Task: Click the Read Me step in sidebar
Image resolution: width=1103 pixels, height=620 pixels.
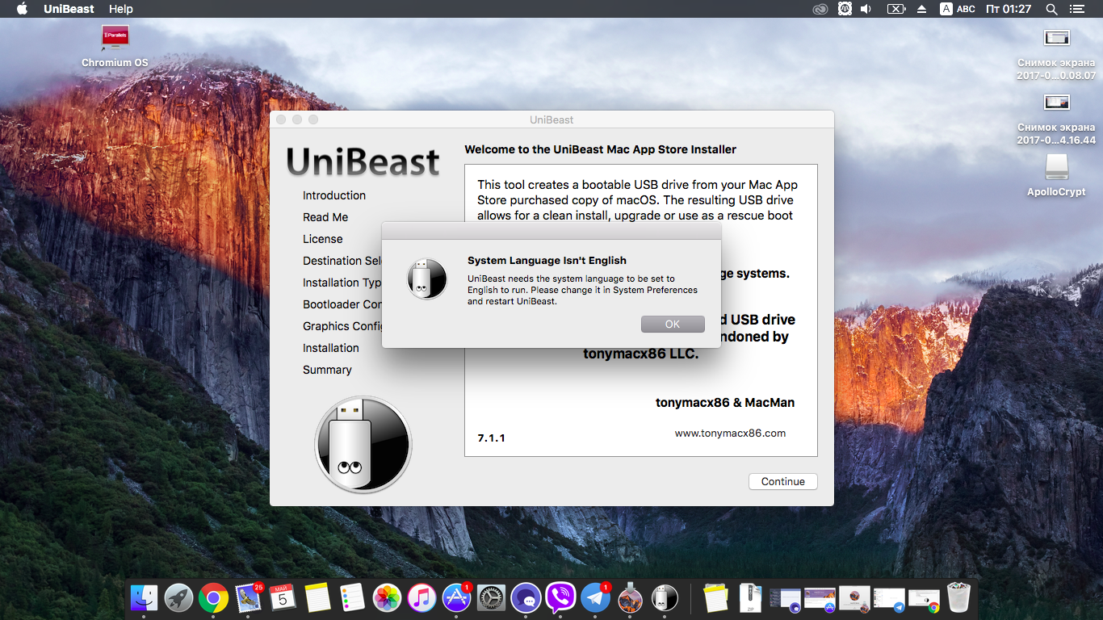Action: tap(325, 217)
